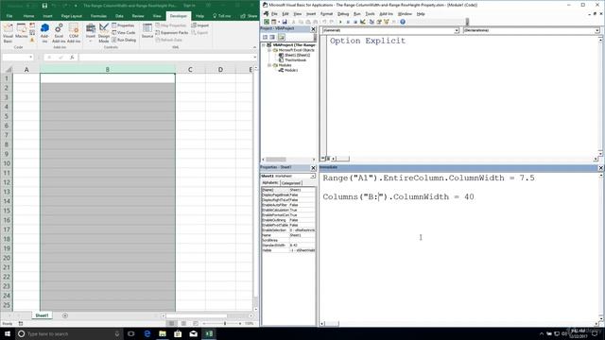Click the Tell me search box

[x=222, y=16]
